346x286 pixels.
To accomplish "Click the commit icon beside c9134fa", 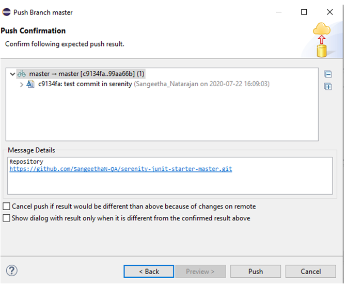I will (30, 84).
